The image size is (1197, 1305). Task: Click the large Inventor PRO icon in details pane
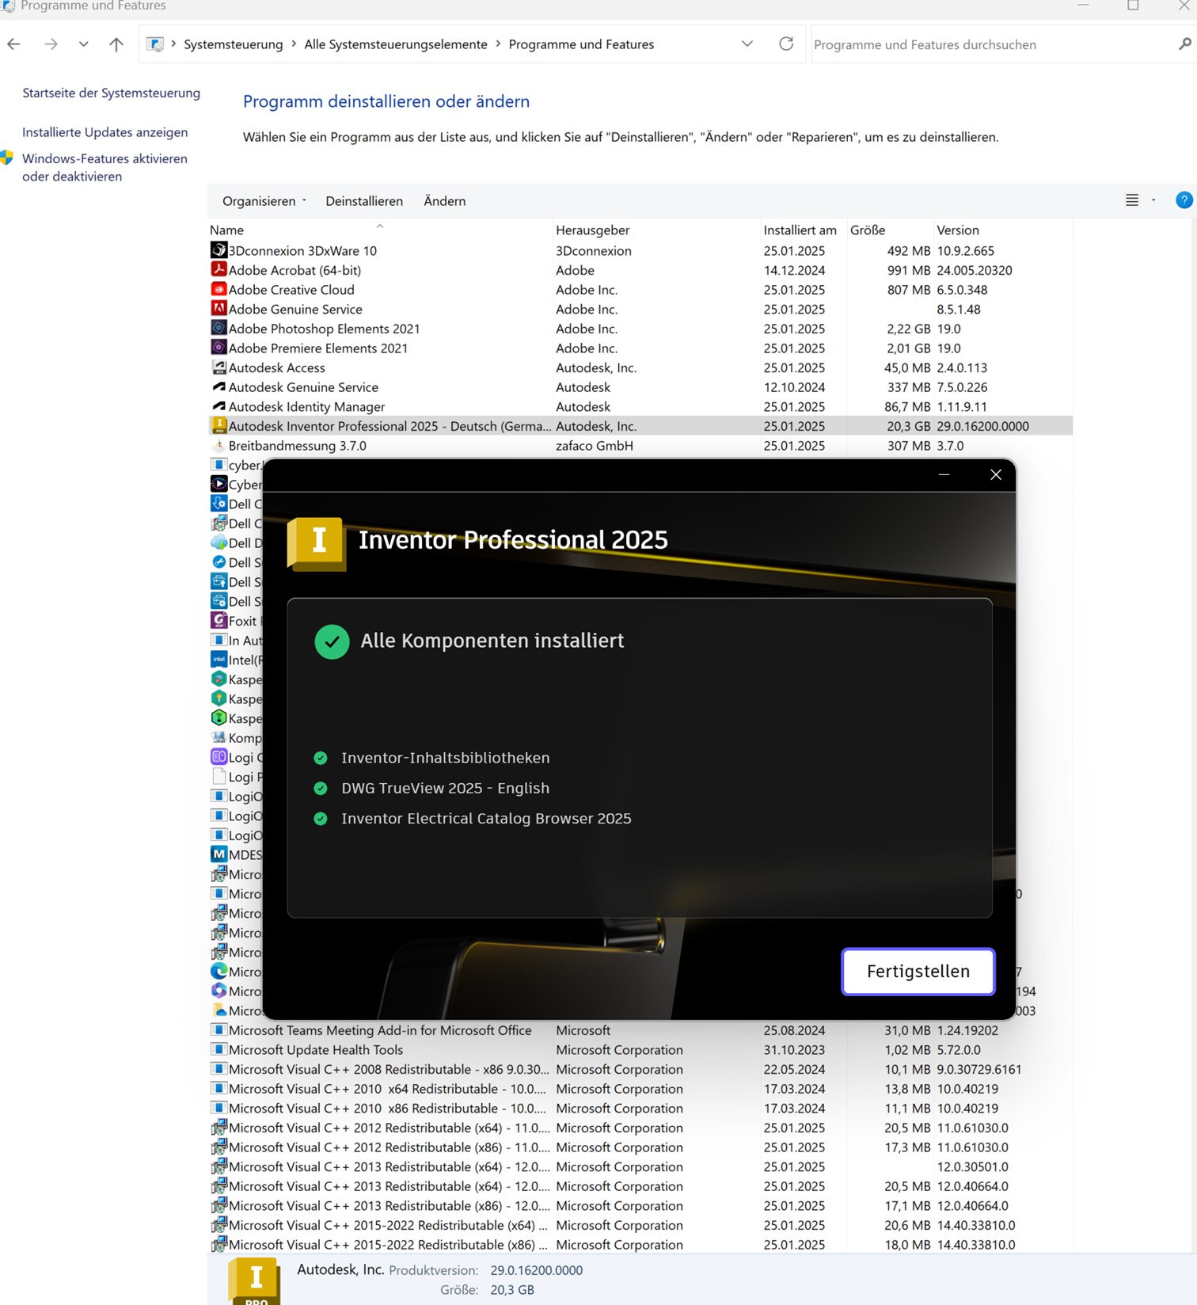point(254,1280)
